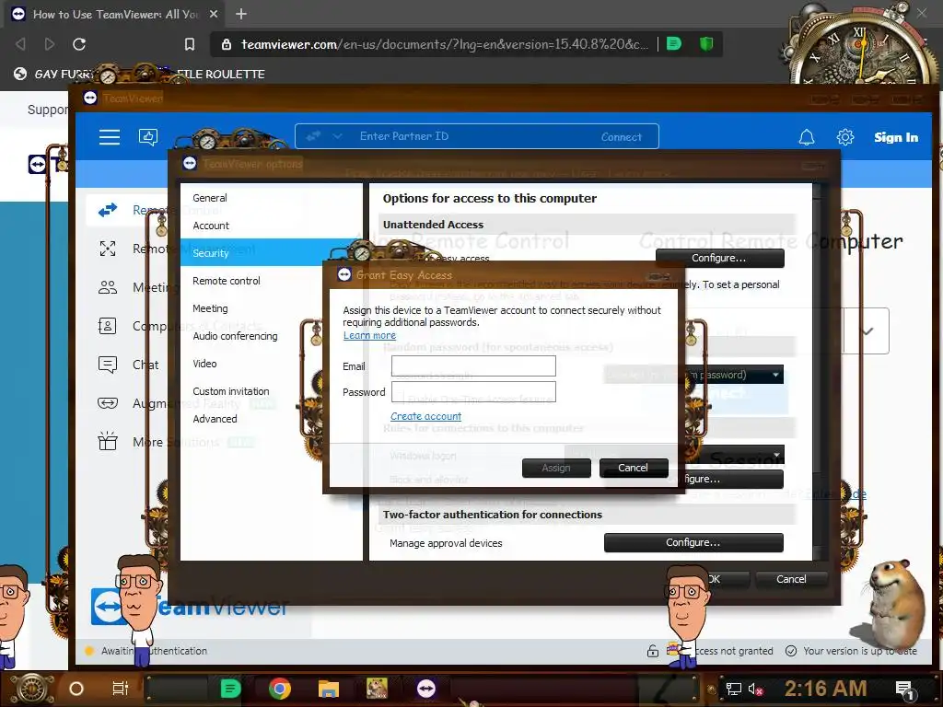Open the TeamViewer notifications bell

pos(806,137)
